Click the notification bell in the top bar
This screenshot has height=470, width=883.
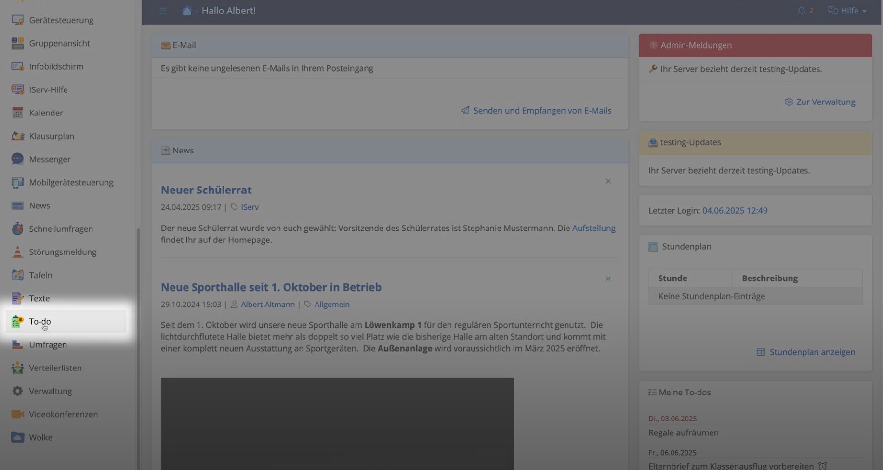[x=802, y=10]
